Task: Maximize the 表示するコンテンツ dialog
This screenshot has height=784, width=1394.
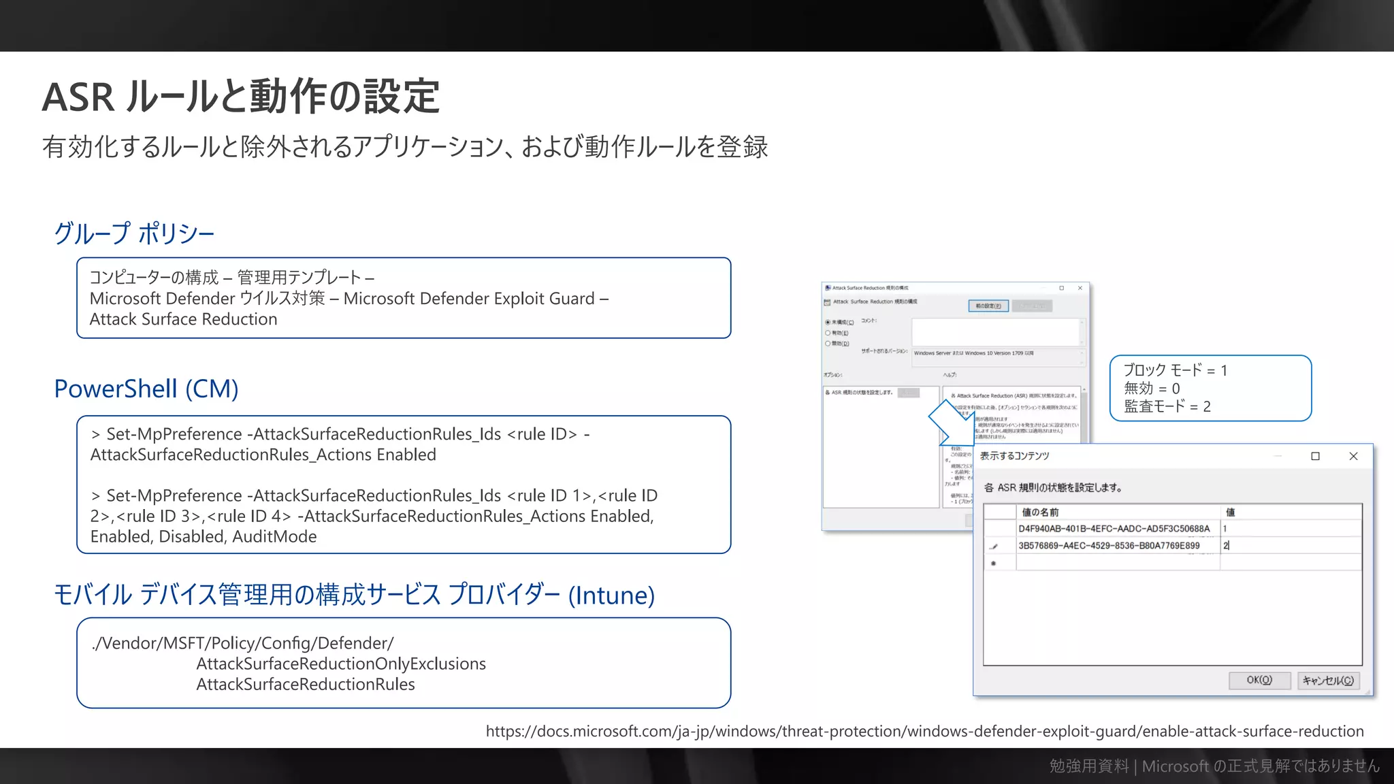Action: (1315, 456)
